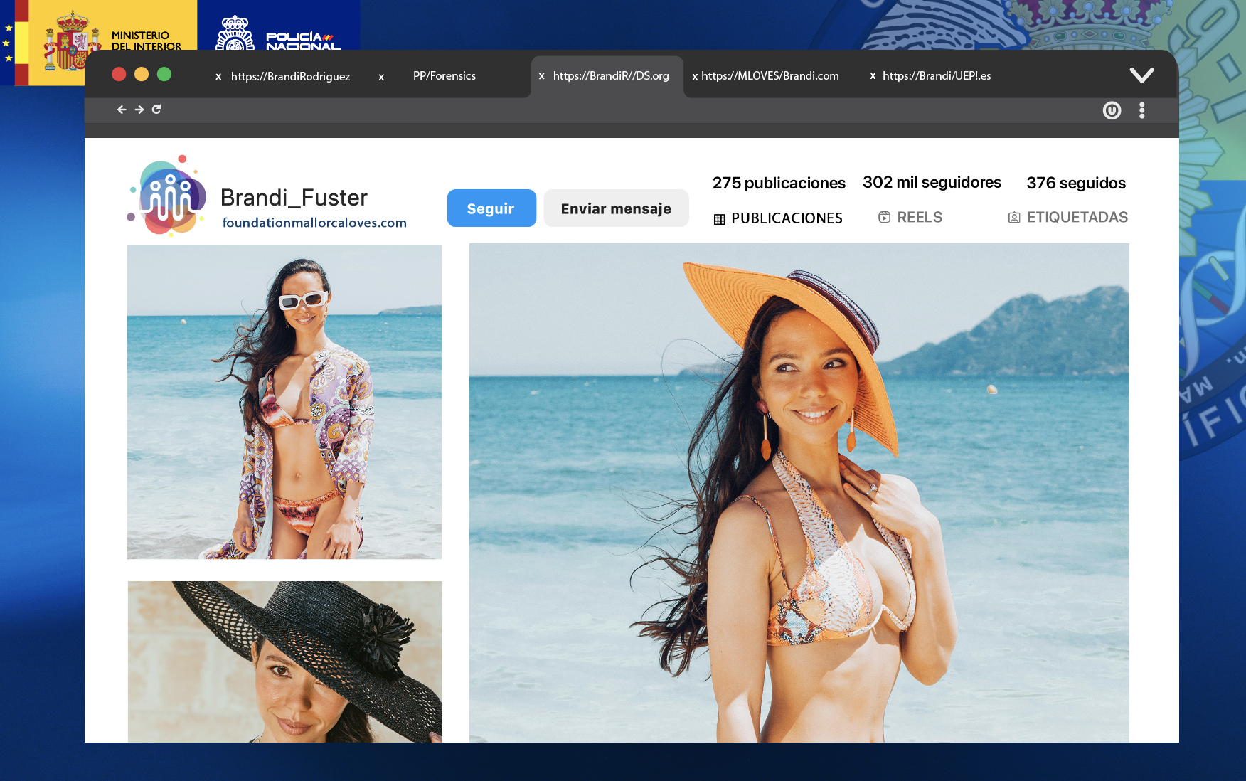Switch to the PP/Forensics tab
The height and width of the screenshot is (781, 1246).
(x=444, y=75)
